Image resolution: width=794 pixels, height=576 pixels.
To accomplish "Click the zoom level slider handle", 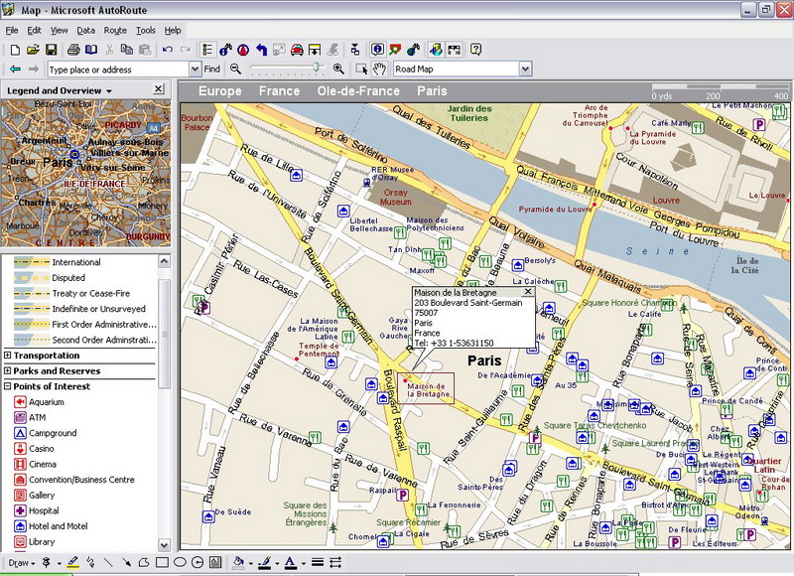I will click(317, 68).
